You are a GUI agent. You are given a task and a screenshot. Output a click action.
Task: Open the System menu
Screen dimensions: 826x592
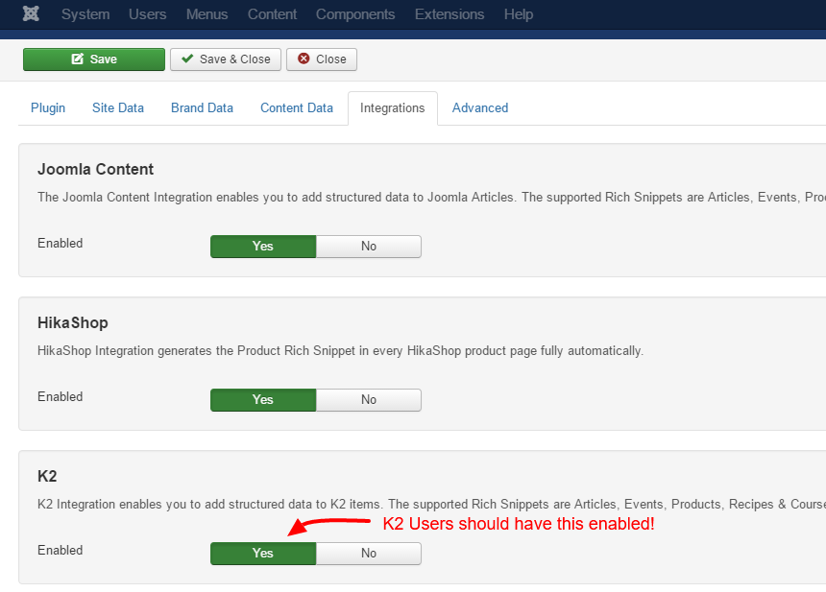pyautogui.click(x=85, y=14)
